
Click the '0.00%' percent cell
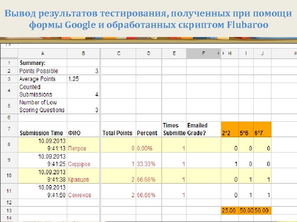[148, 145]
